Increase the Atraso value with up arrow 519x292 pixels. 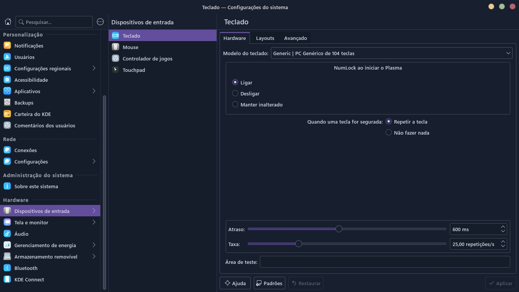tap(503, 227)
